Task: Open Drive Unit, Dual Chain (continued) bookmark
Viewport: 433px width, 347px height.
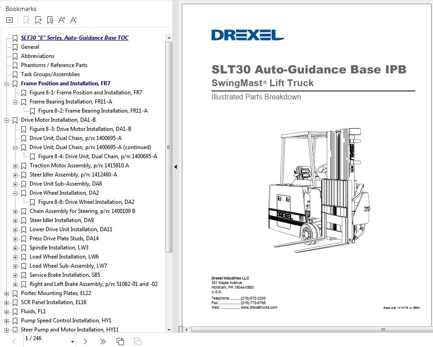Action: click(x=90, y=147)
